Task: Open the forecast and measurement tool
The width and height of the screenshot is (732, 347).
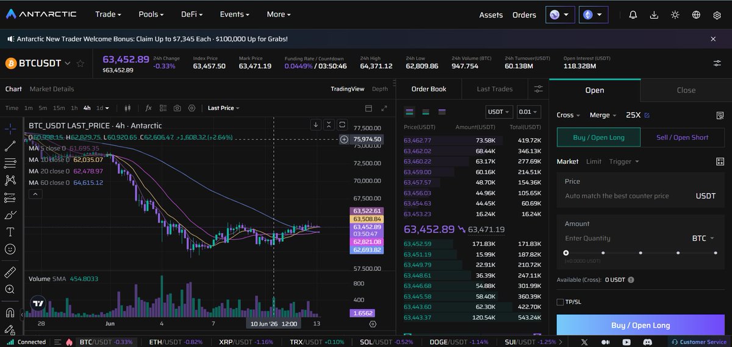Action: (10, 198)
